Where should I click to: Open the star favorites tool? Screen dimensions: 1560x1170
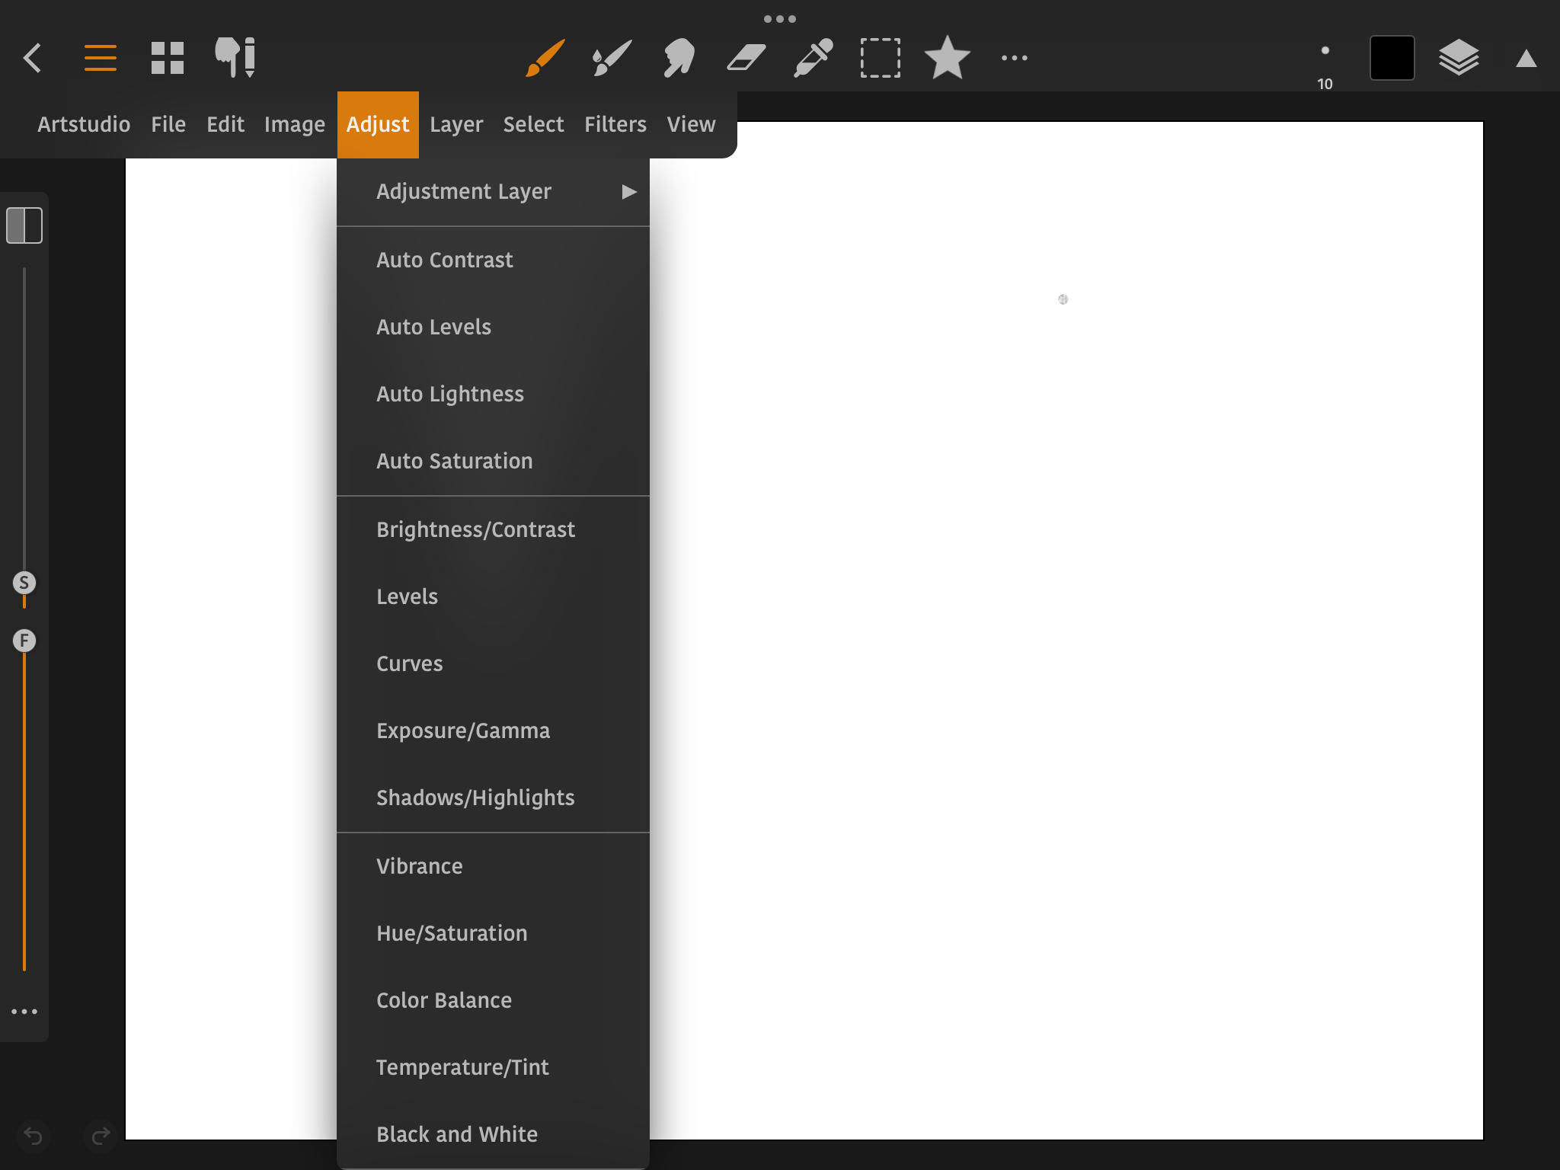click(x=947, y=58)
